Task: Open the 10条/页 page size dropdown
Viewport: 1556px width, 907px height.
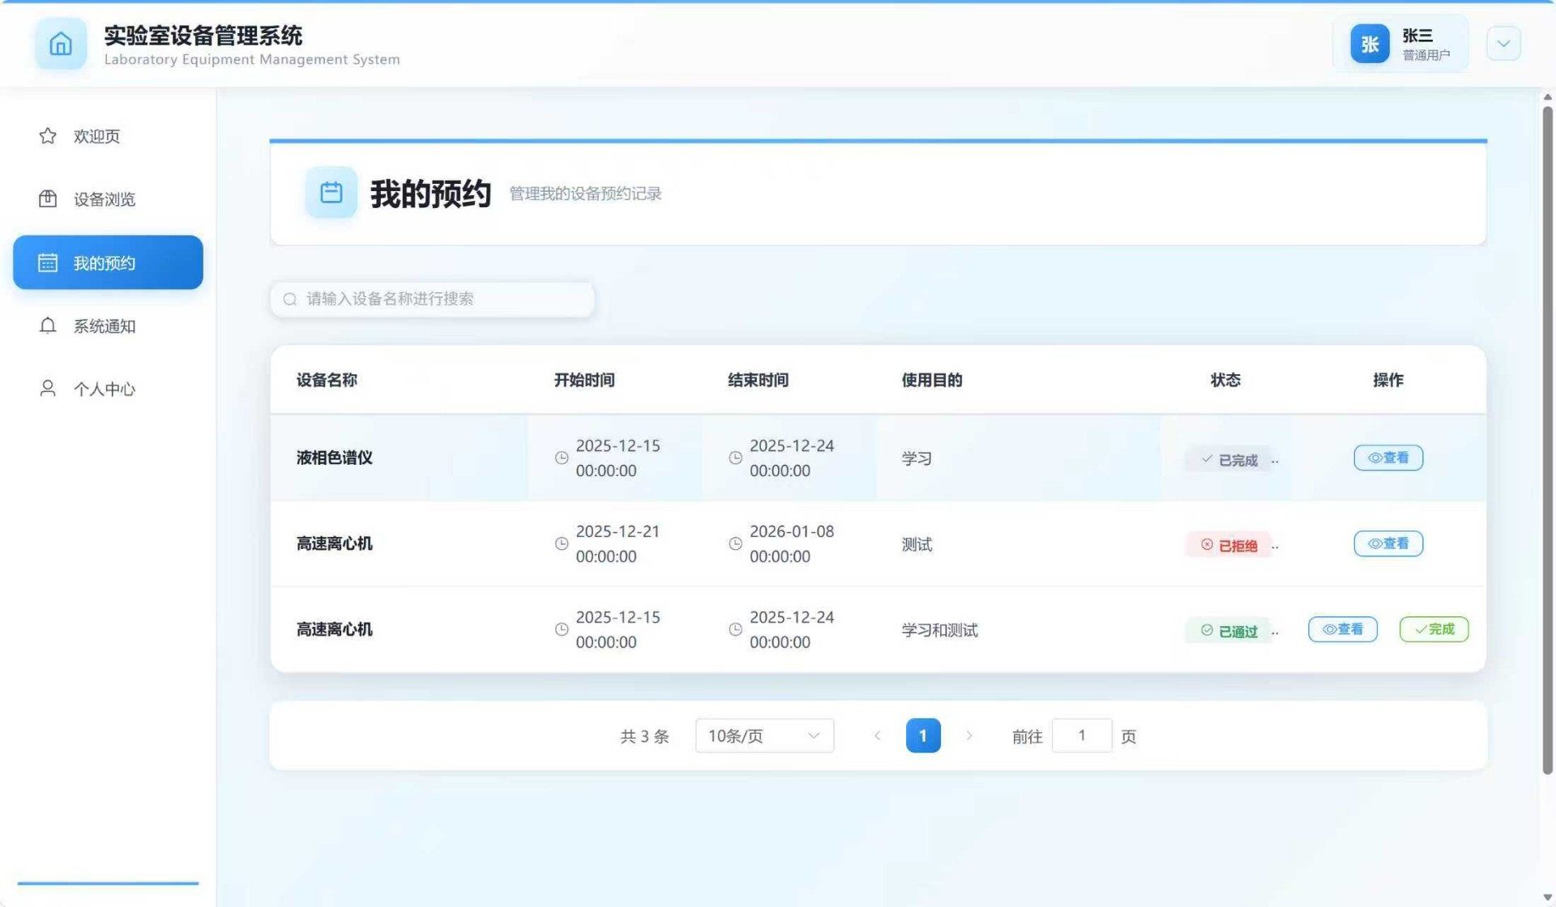Action: pyautogui.click(x=763, y=735)
